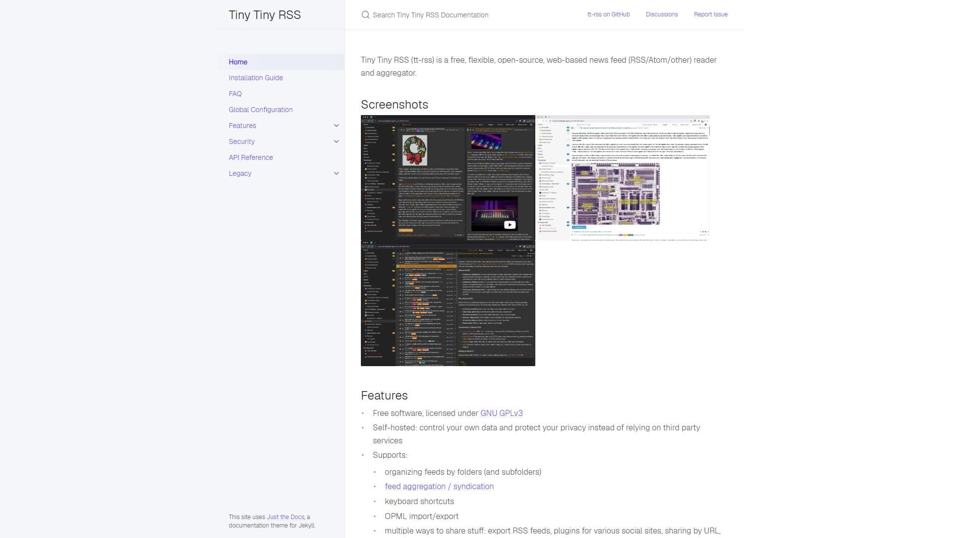Open the Security sidebar page
Screen dimensions: 957x538
click(x=242, y=141)
